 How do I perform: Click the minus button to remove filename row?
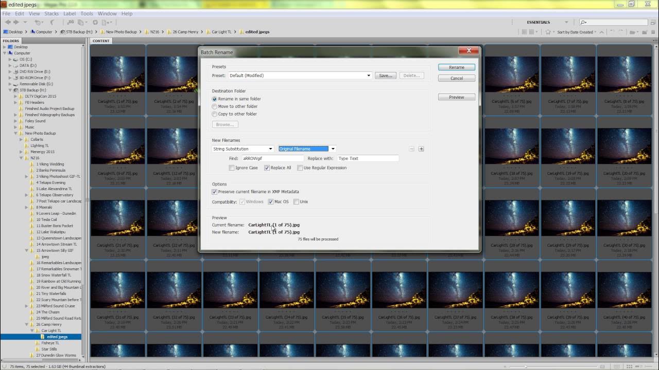pyautogui.click(x=411, y=149)
